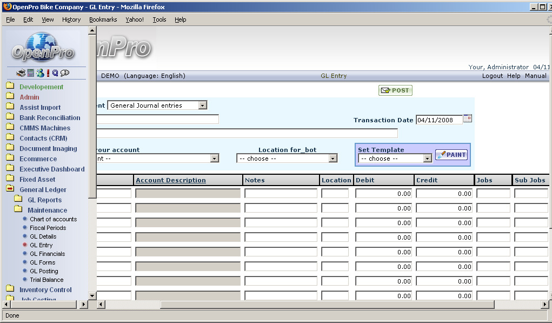Click the blue Q icon
The height and width of the screenshot is (323, 552).
point(55,73)
